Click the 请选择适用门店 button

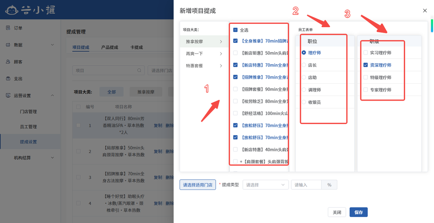tap(198, 185)
